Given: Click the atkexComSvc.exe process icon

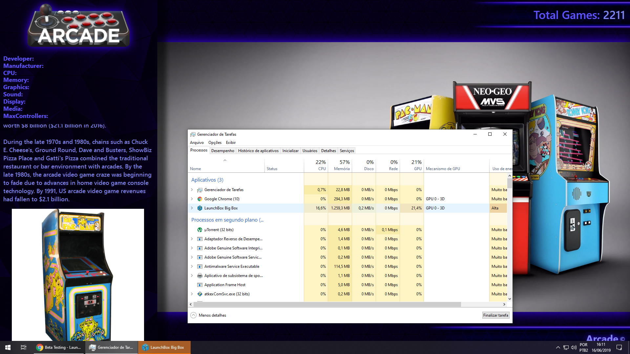Looking at the screenshot, I should 199,294.
